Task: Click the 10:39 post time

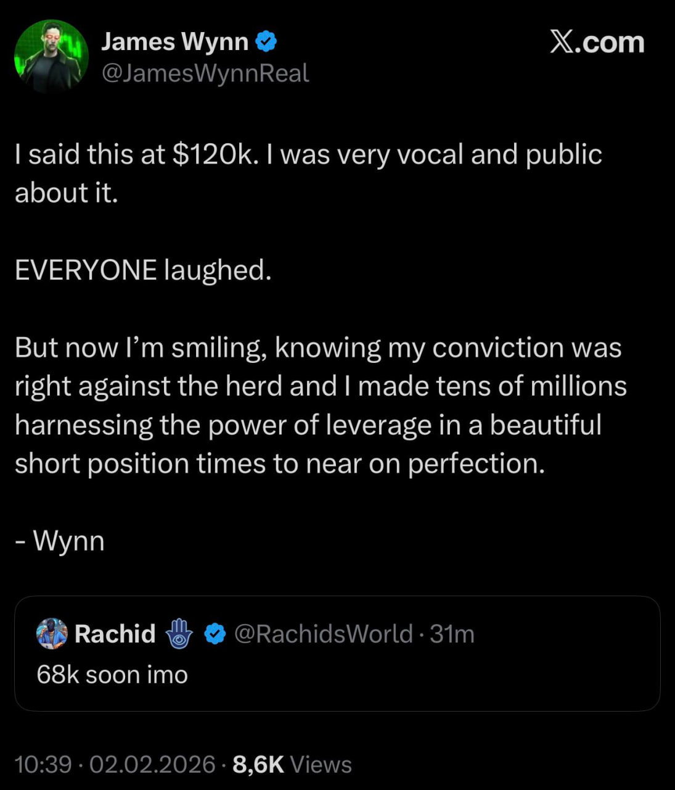Action: 43,765
